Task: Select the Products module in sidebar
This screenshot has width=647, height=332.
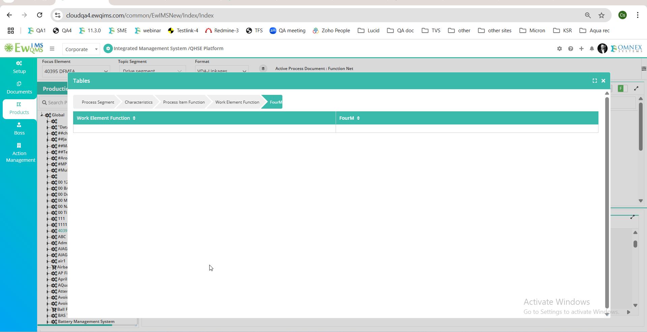Action: click(19, 108)
